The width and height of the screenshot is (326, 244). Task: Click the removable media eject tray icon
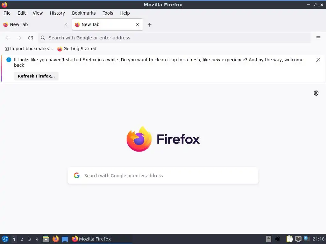pyautogui.click(x=269, y=239)
